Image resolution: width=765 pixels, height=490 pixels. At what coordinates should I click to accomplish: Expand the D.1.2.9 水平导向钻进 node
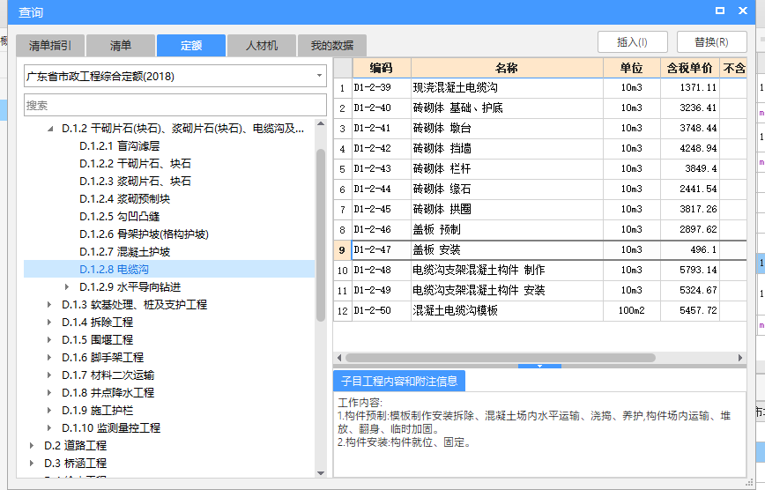67,287
